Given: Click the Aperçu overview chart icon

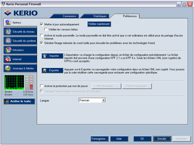Looking at the screenshot, I should [x=8, y=22].
